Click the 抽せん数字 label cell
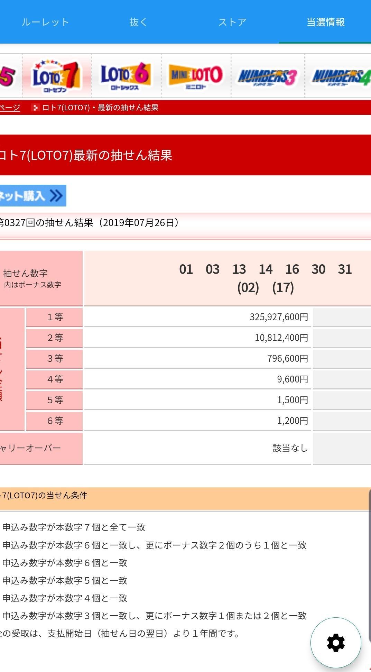This screenshot has width=371, height=672. (41, 278)
